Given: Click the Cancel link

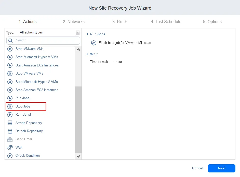Looking at the screenshot, I should pos(198,168).
